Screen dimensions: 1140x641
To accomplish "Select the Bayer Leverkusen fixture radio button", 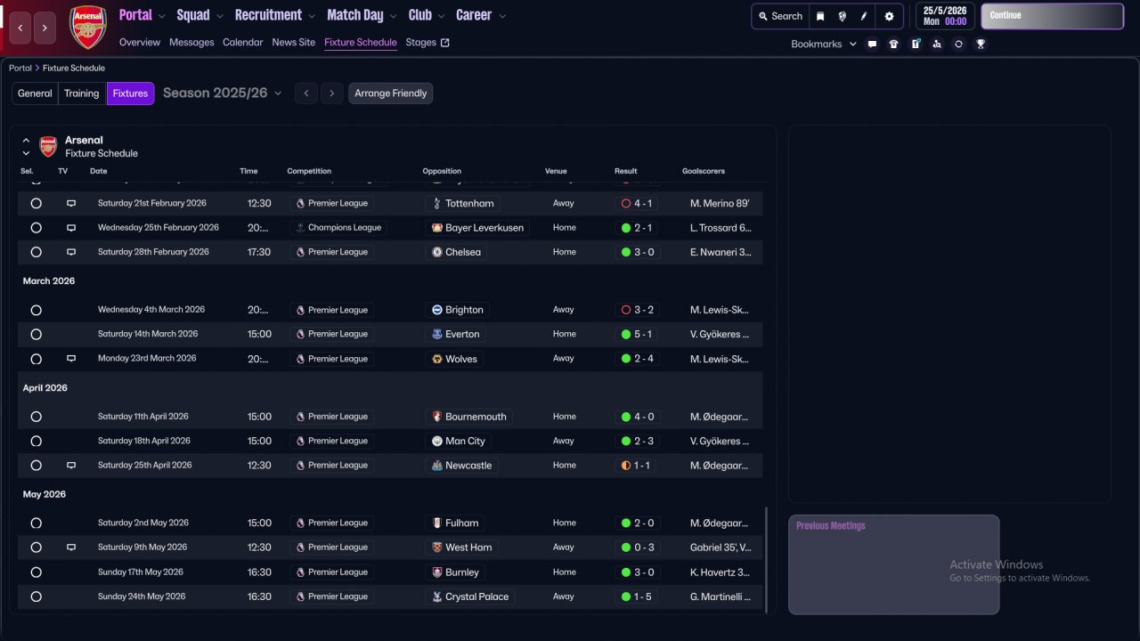I will click(36, 228).
